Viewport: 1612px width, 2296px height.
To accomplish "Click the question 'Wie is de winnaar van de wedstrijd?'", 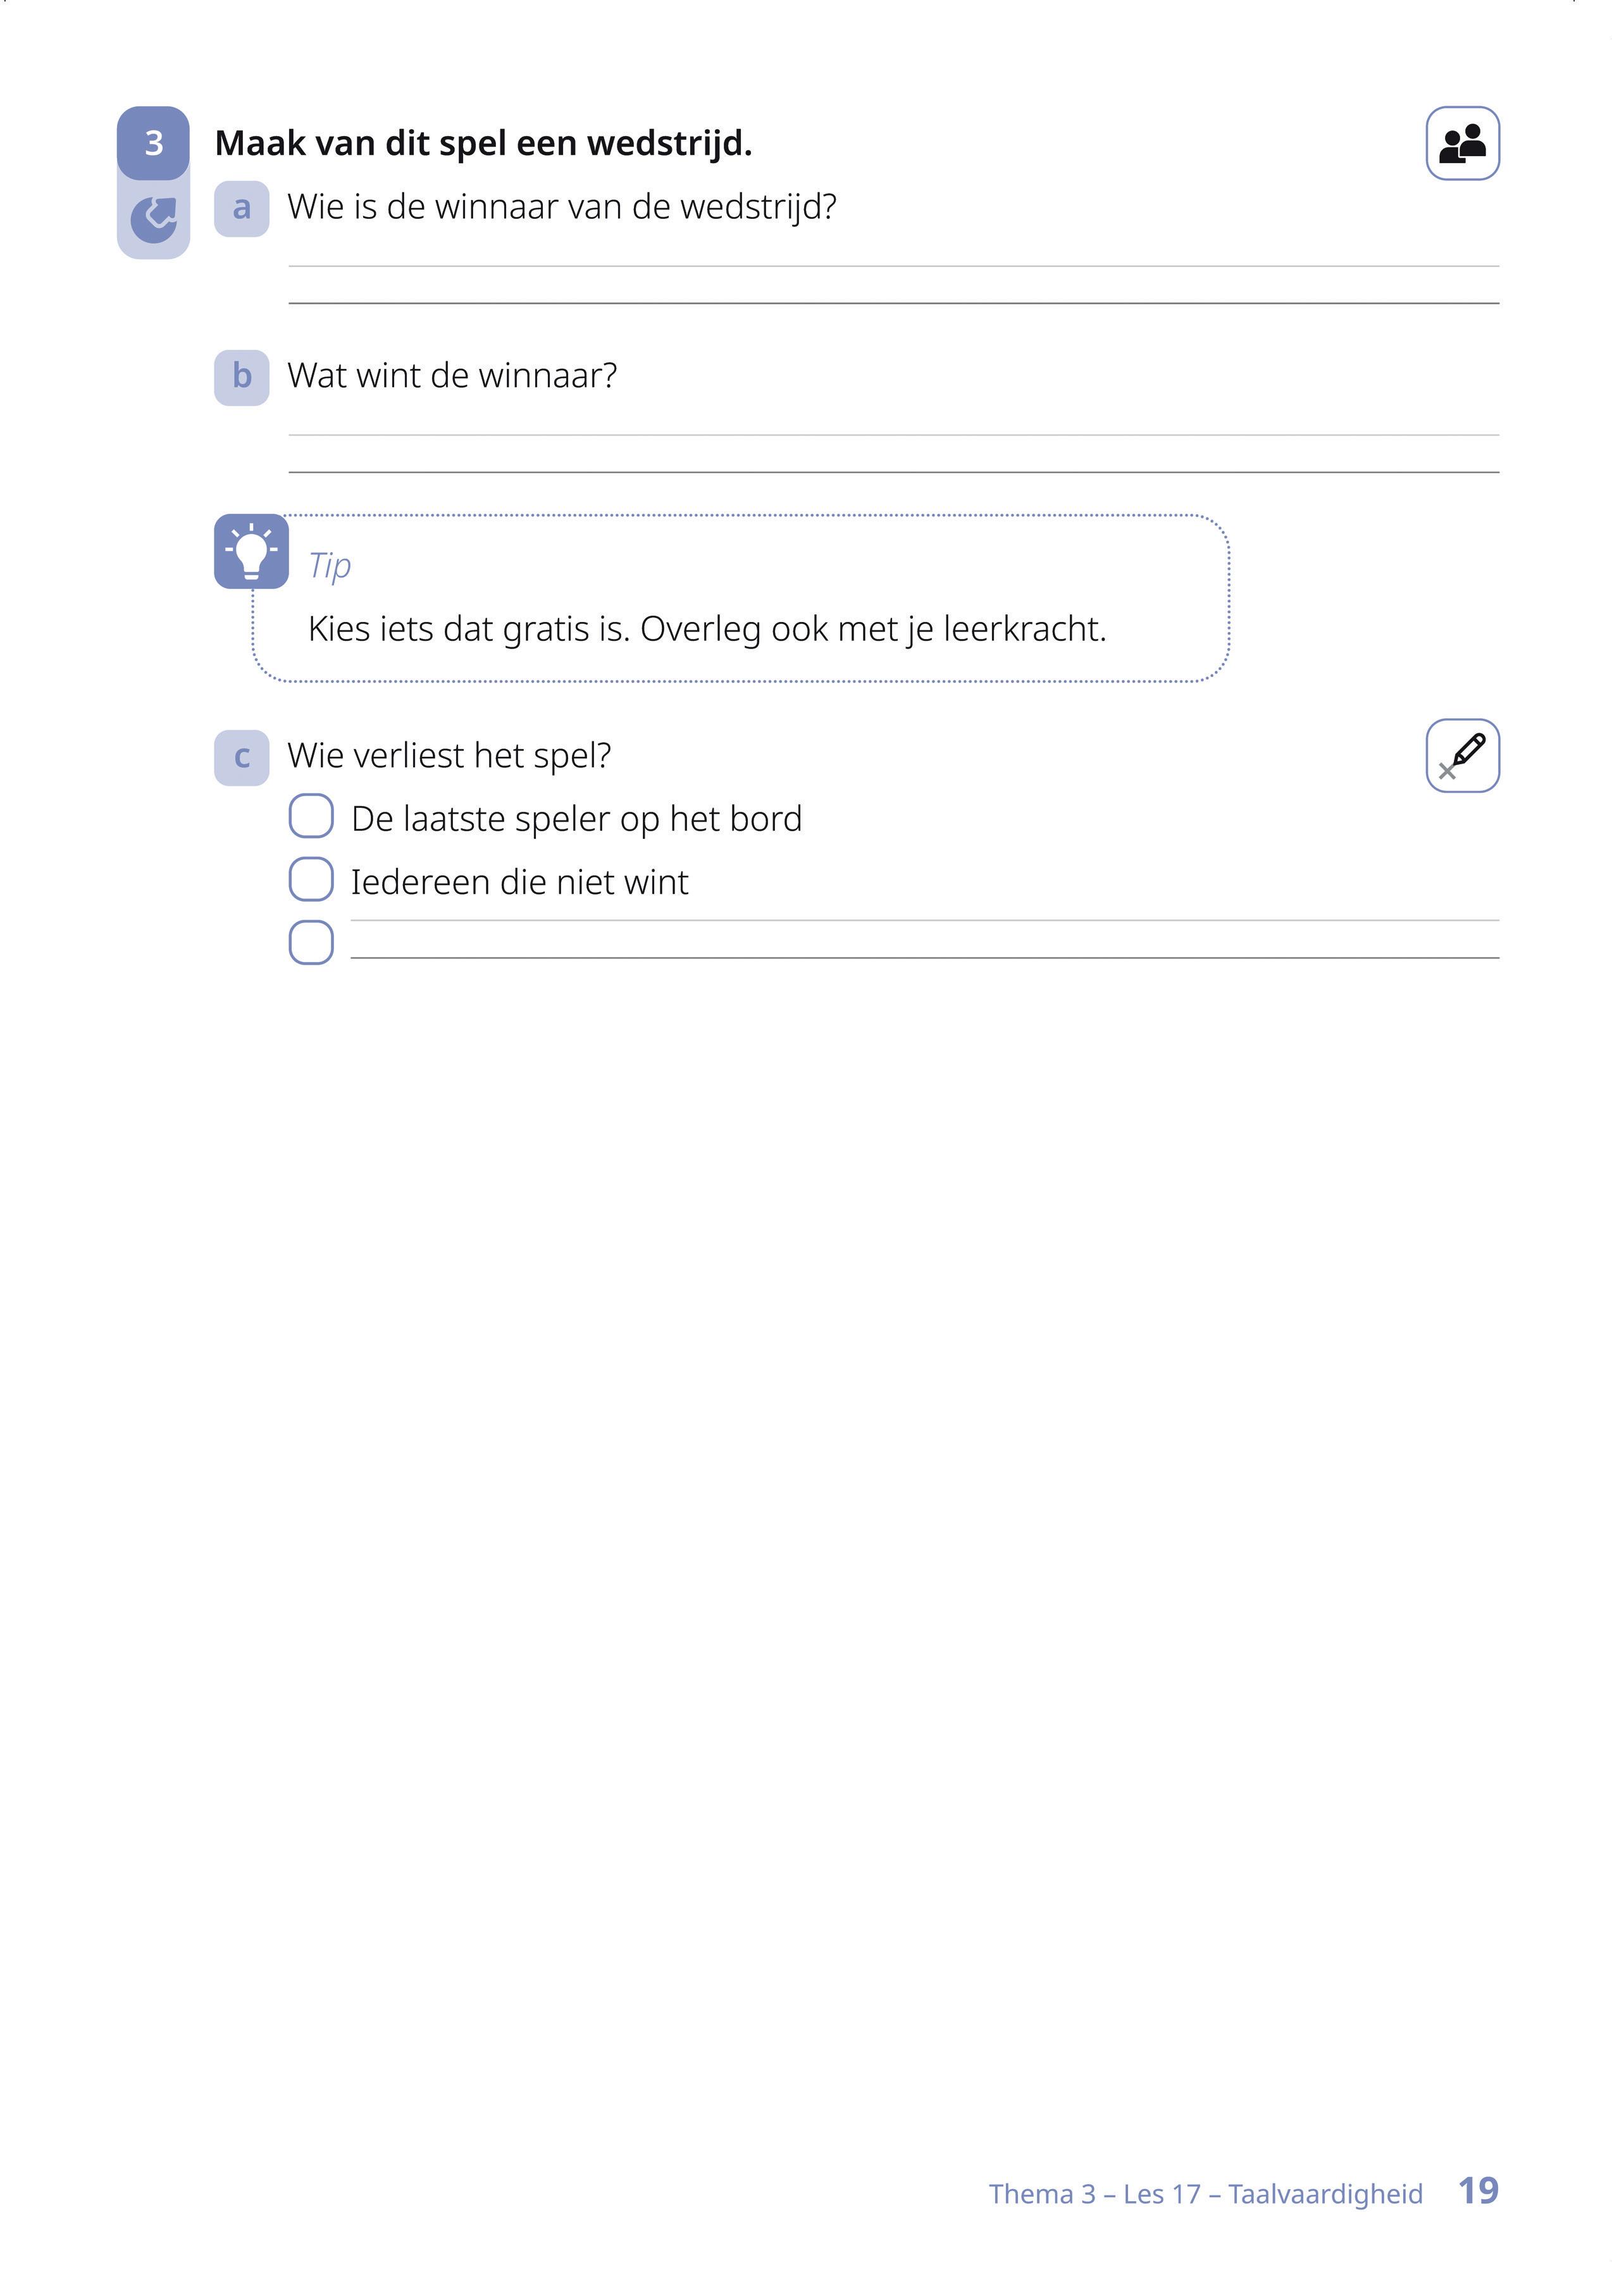I will tap(562, 207).
